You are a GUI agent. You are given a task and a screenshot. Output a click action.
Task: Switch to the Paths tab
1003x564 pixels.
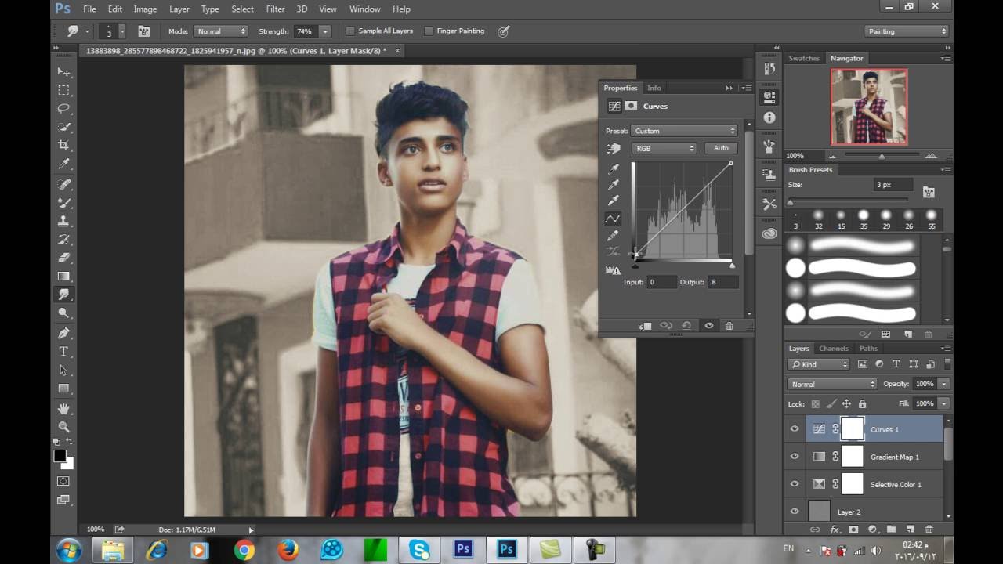point(868,349)
